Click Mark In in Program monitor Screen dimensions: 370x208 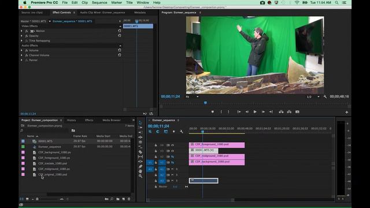point(221,112)
